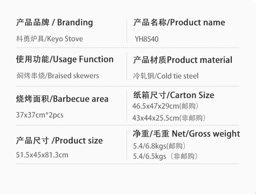The image size is (256, 195).
Task: Click the Product material heading
Action: pos(183,60)
